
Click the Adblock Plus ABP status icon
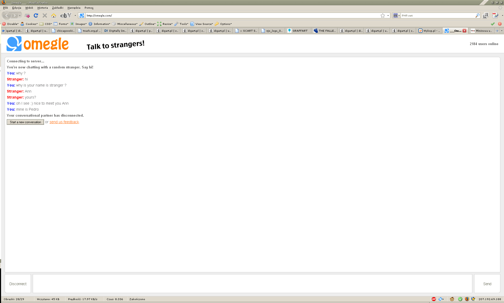coord(434,299)
